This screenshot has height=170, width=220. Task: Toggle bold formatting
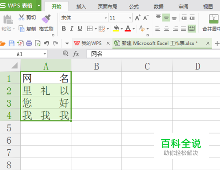[64, 29]
